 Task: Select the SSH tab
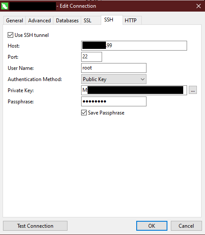click(x=109, y=20)
